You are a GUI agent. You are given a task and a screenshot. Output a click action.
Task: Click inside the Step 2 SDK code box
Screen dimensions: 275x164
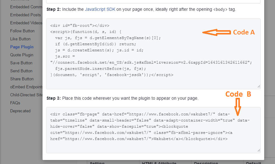(153, 54)
